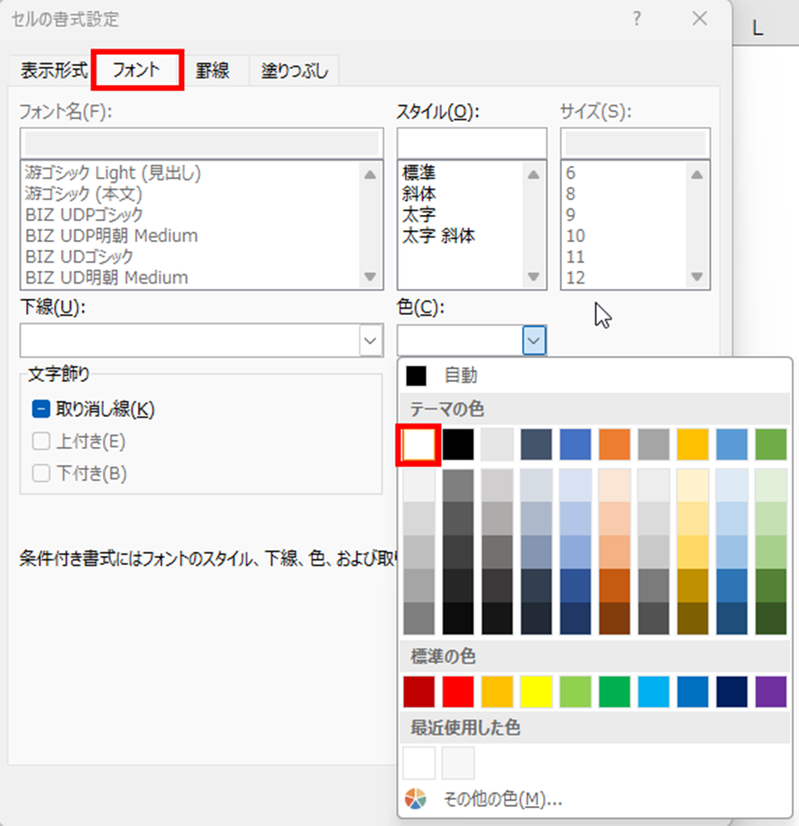Select 太字 in the style list

click(419, 215)
